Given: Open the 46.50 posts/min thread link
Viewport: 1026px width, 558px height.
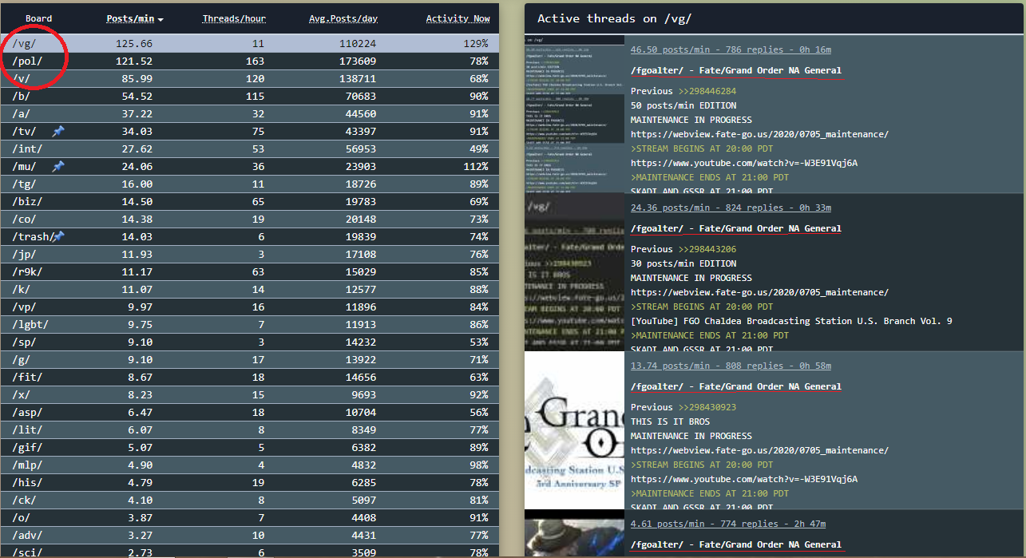Looking at the screenshot, I should click(x=731, y=49).
